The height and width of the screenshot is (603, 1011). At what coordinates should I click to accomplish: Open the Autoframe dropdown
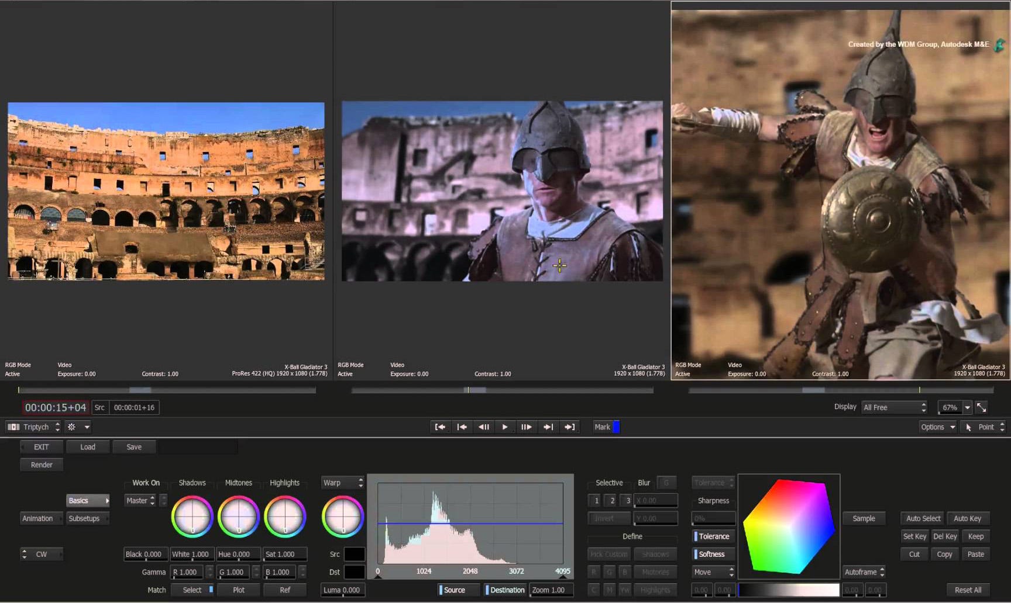864,572
